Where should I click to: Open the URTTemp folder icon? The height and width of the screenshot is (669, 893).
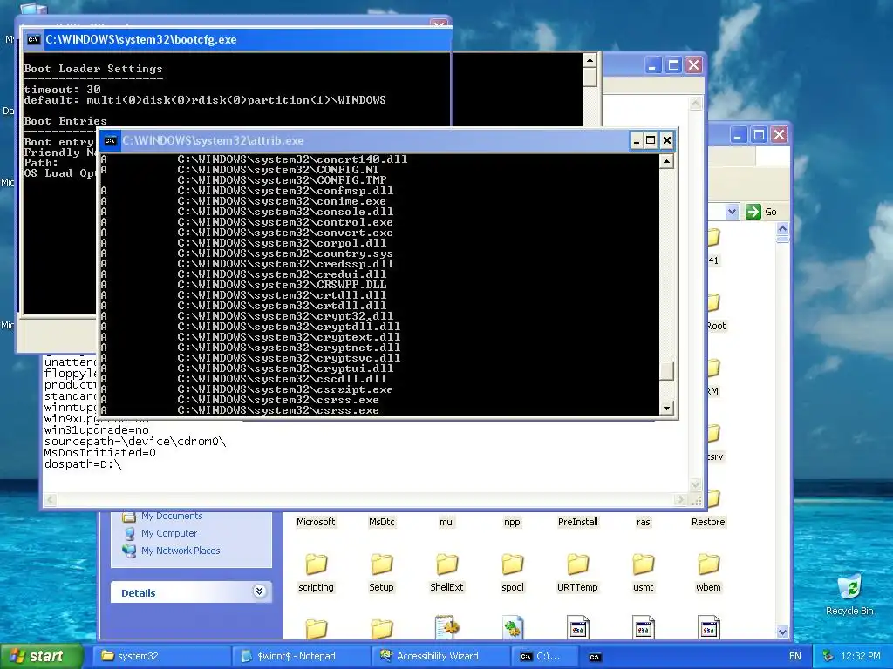[577, 564]
